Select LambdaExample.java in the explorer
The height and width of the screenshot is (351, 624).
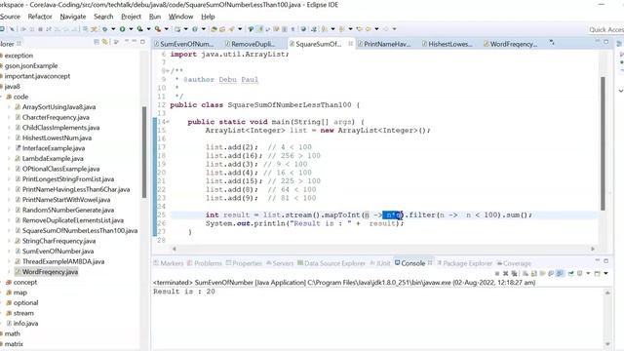click(x=53, y=158)
